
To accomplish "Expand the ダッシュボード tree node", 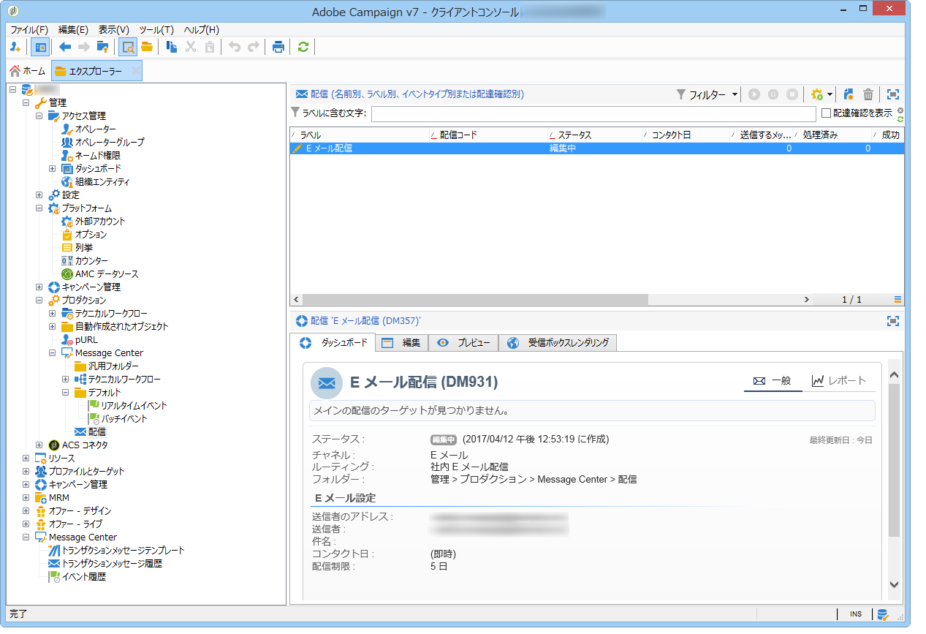I will tap(53, 168).
